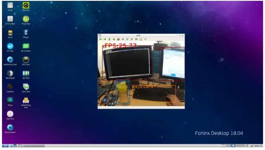Click the pan left arrow in ssd toolbar

tap(100, 39)
